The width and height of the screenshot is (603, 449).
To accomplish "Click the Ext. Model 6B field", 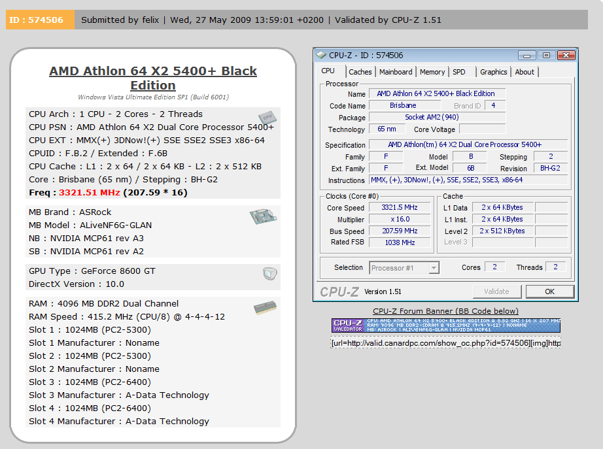I will [x=470, y=169].
